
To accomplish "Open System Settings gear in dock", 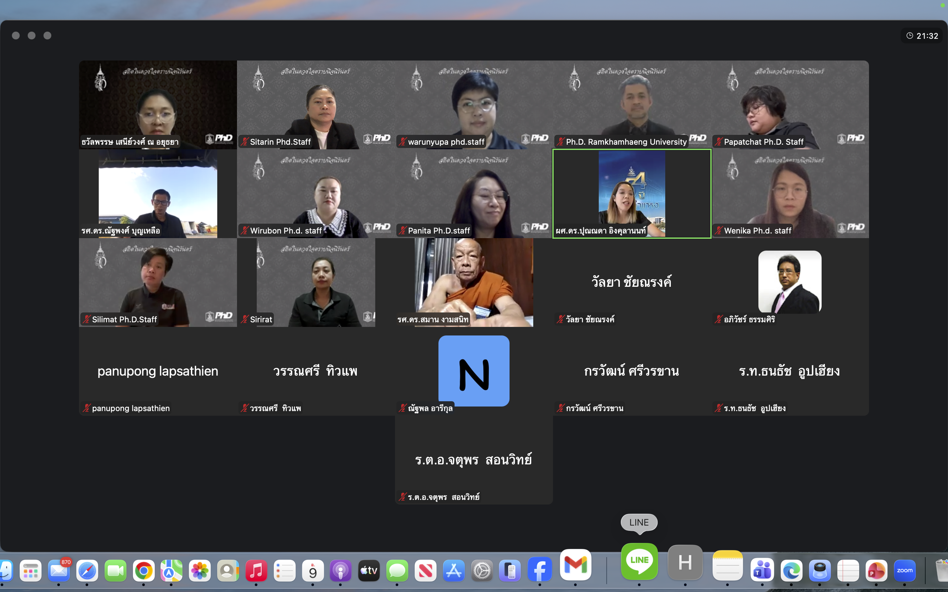I will pyautogui.click(x=482, y=571).
